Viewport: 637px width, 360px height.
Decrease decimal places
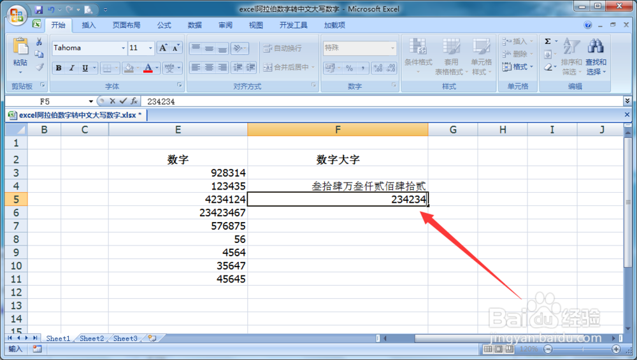click(x=391, y=68)
